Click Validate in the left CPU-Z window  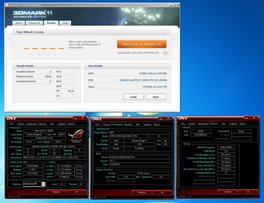[x=56, y=192]
